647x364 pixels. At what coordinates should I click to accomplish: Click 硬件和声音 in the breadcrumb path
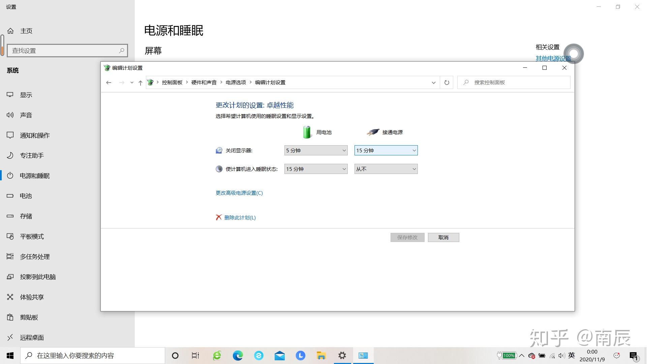pos(204,83)
